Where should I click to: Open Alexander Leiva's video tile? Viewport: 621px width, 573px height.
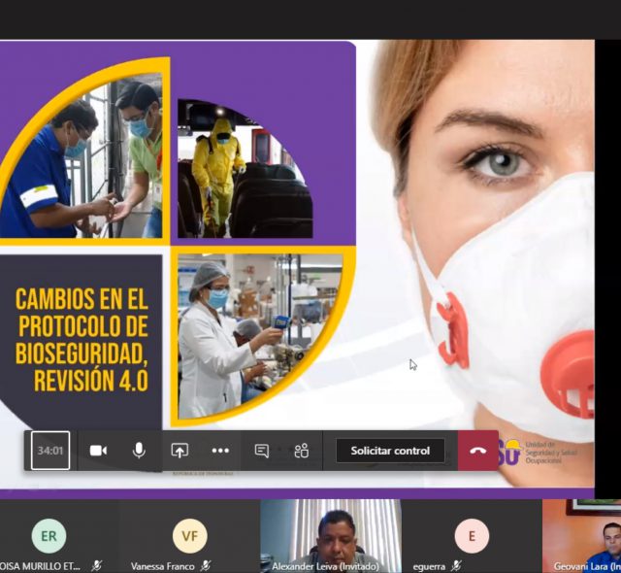pyautogui.click(x=331, y=534)
